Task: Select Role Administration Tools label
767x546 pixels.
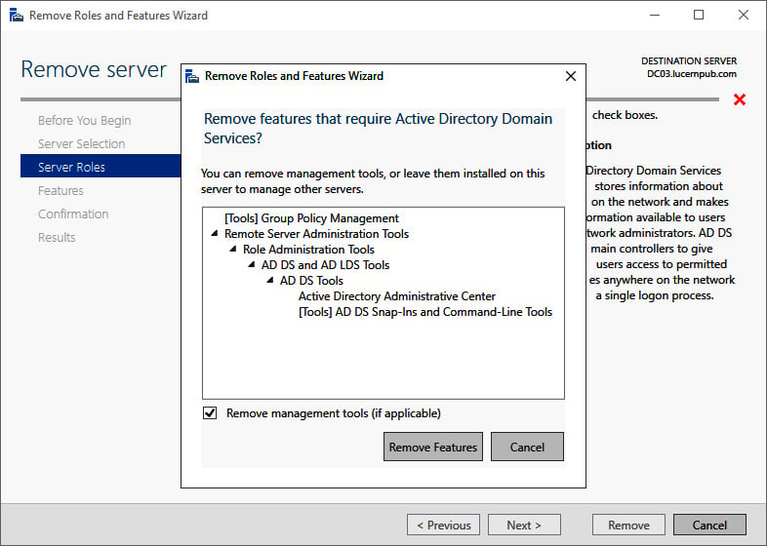Action: click(308, 250)
